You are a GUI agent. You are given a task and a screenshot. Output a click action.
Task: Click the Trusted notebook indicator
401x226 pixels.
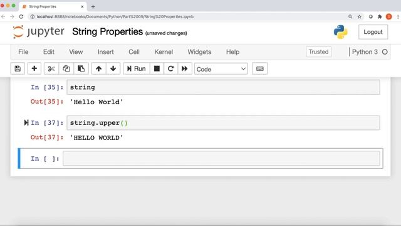(318, 51)
